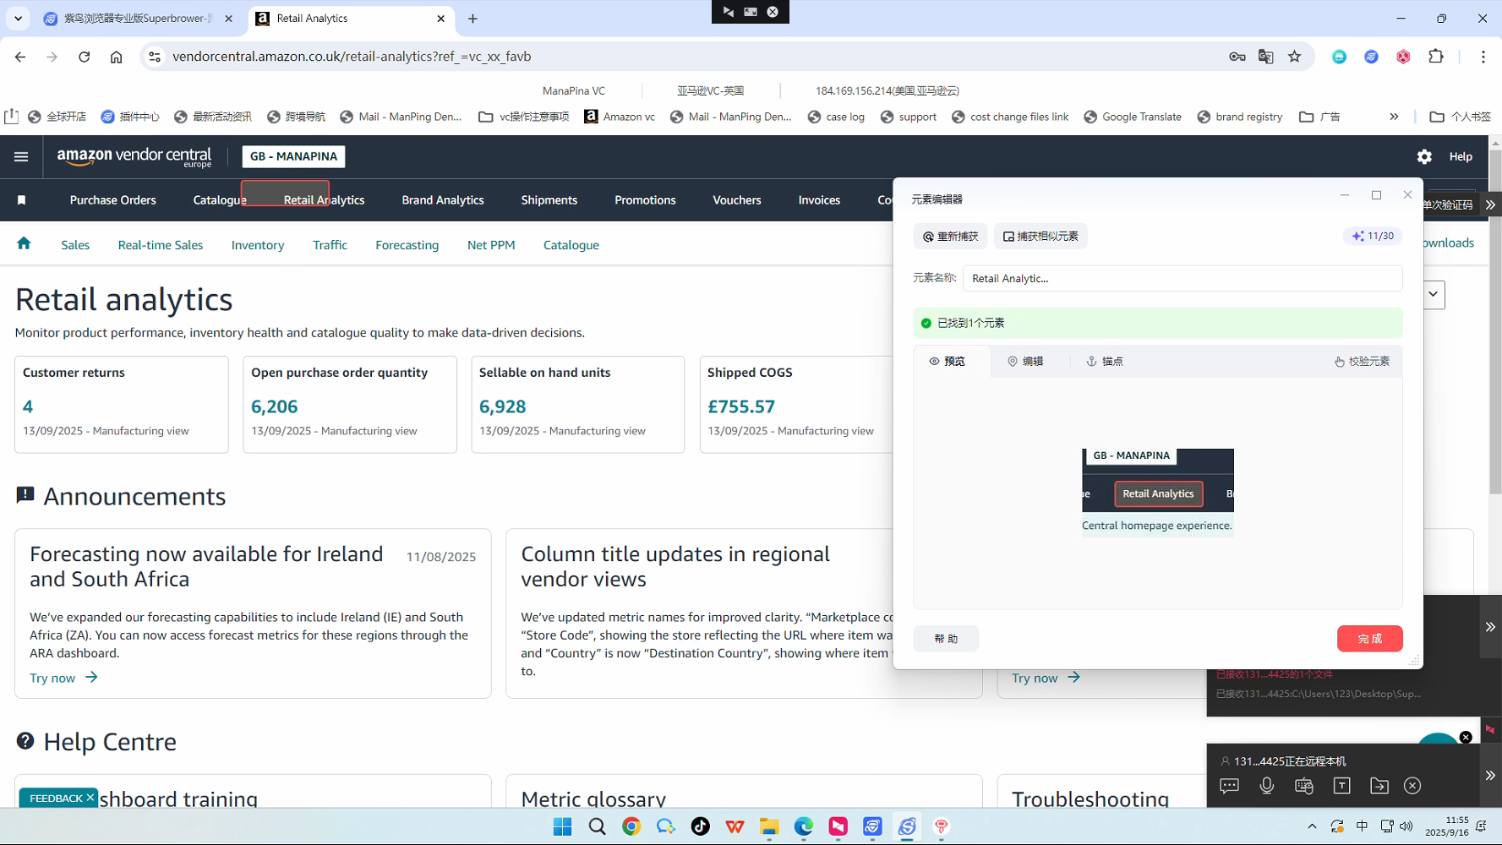
Task: Close the FEEDBACK tag
Action: tap(90, 798)
